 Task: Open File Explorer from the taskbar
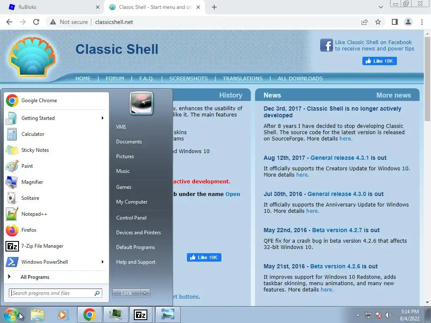pos(37,315)
